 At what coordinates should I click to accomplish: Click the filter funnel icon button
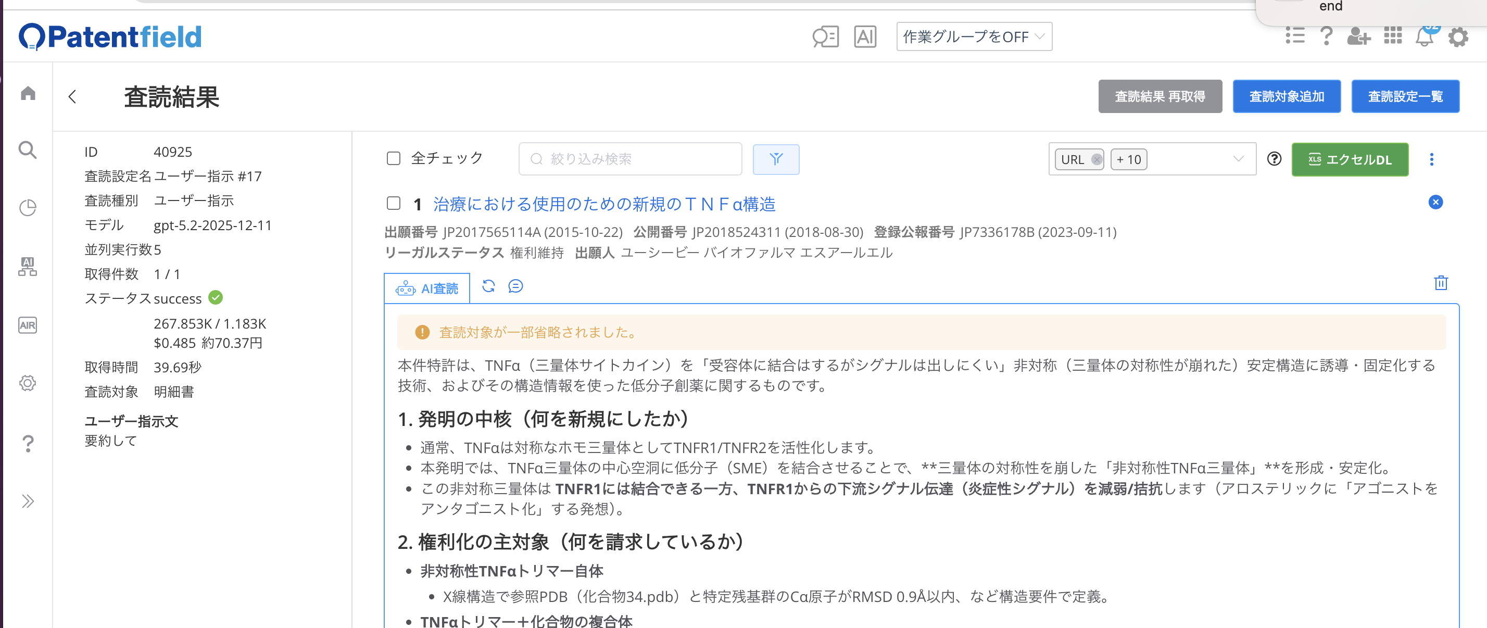[x=775, y=159]
